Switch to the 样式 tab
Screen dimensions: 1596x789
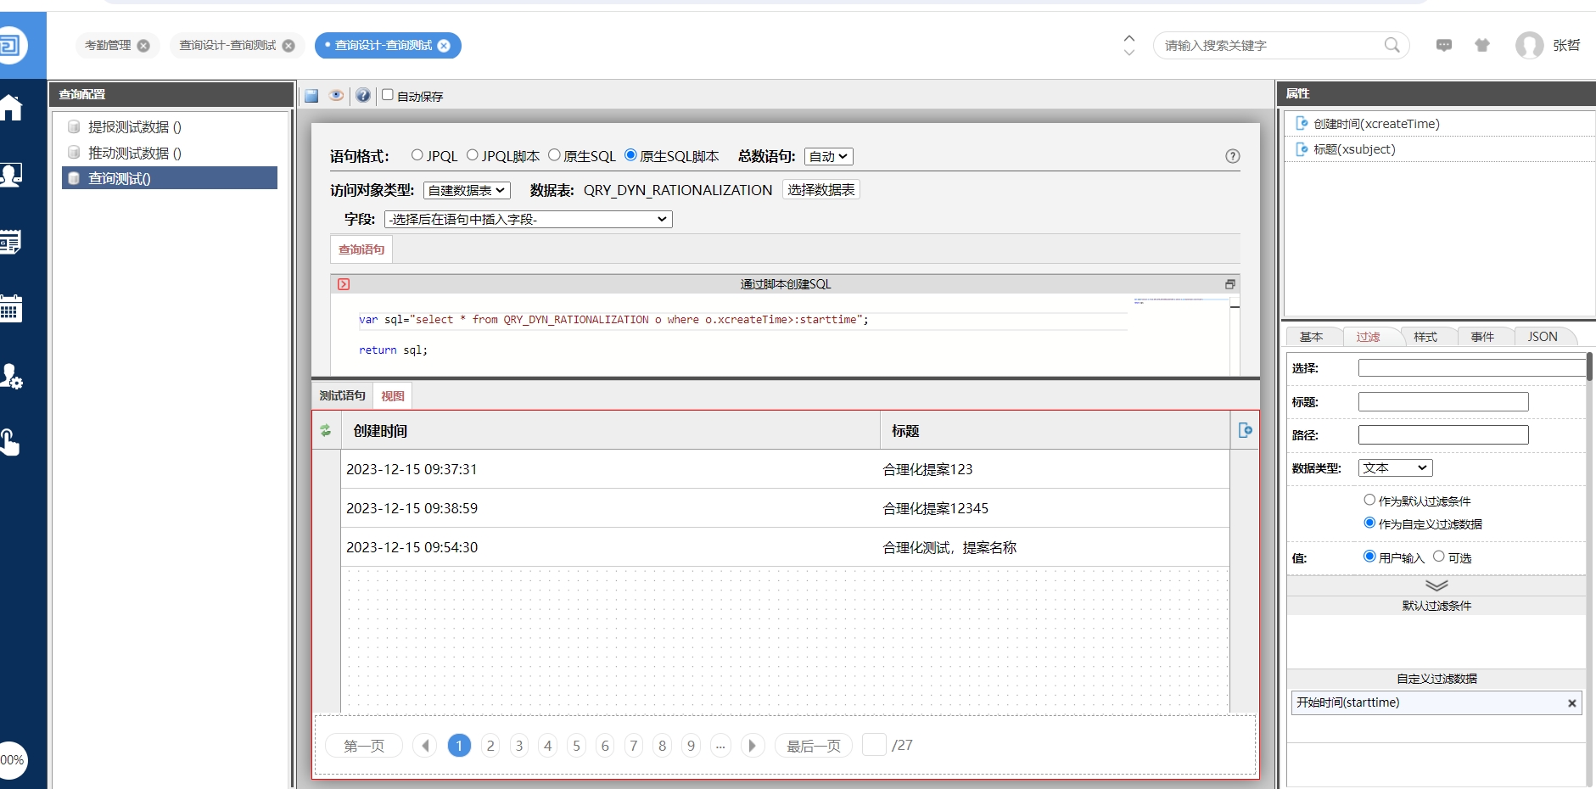[x=1425, y=337]
